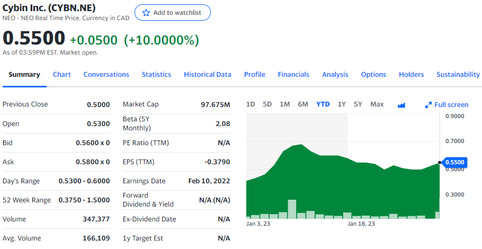Viewport: 482px width, 249px height.
Task: Select the 1D chart range
Action: (251, 104)
